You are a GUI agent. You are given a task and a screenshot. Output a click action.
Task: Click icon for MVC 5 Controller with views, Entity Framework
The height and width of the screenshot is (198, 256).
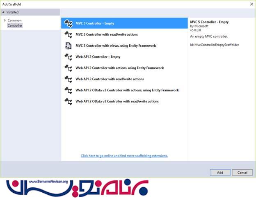click(68, 46)
